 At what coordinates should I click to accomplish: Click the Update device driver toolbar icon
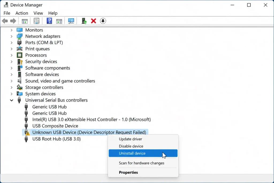pos(84,21)
